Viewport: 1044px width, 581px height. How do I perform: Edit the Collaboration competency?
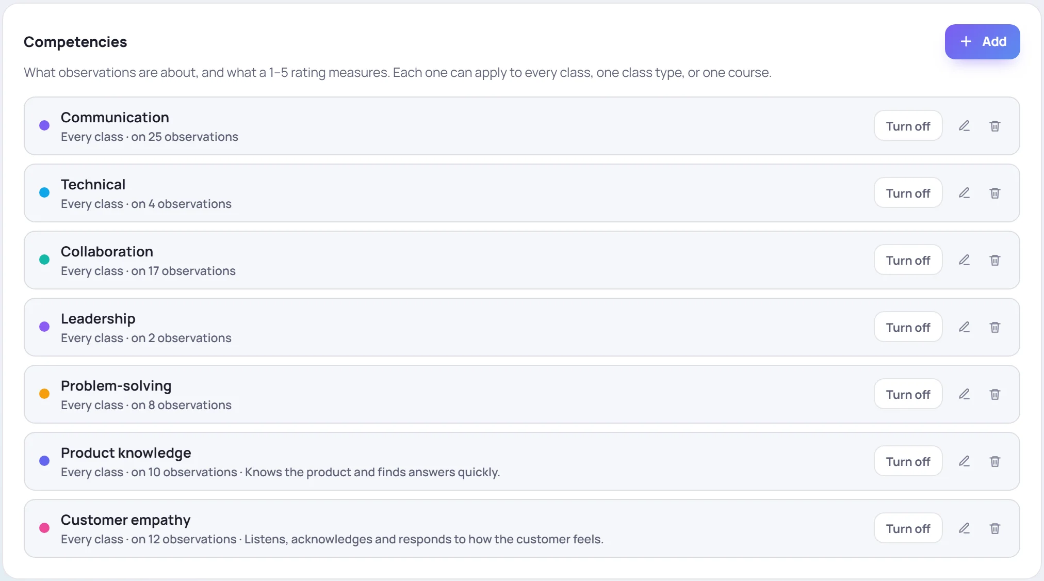pyautogui.click(x=964, y=260)
